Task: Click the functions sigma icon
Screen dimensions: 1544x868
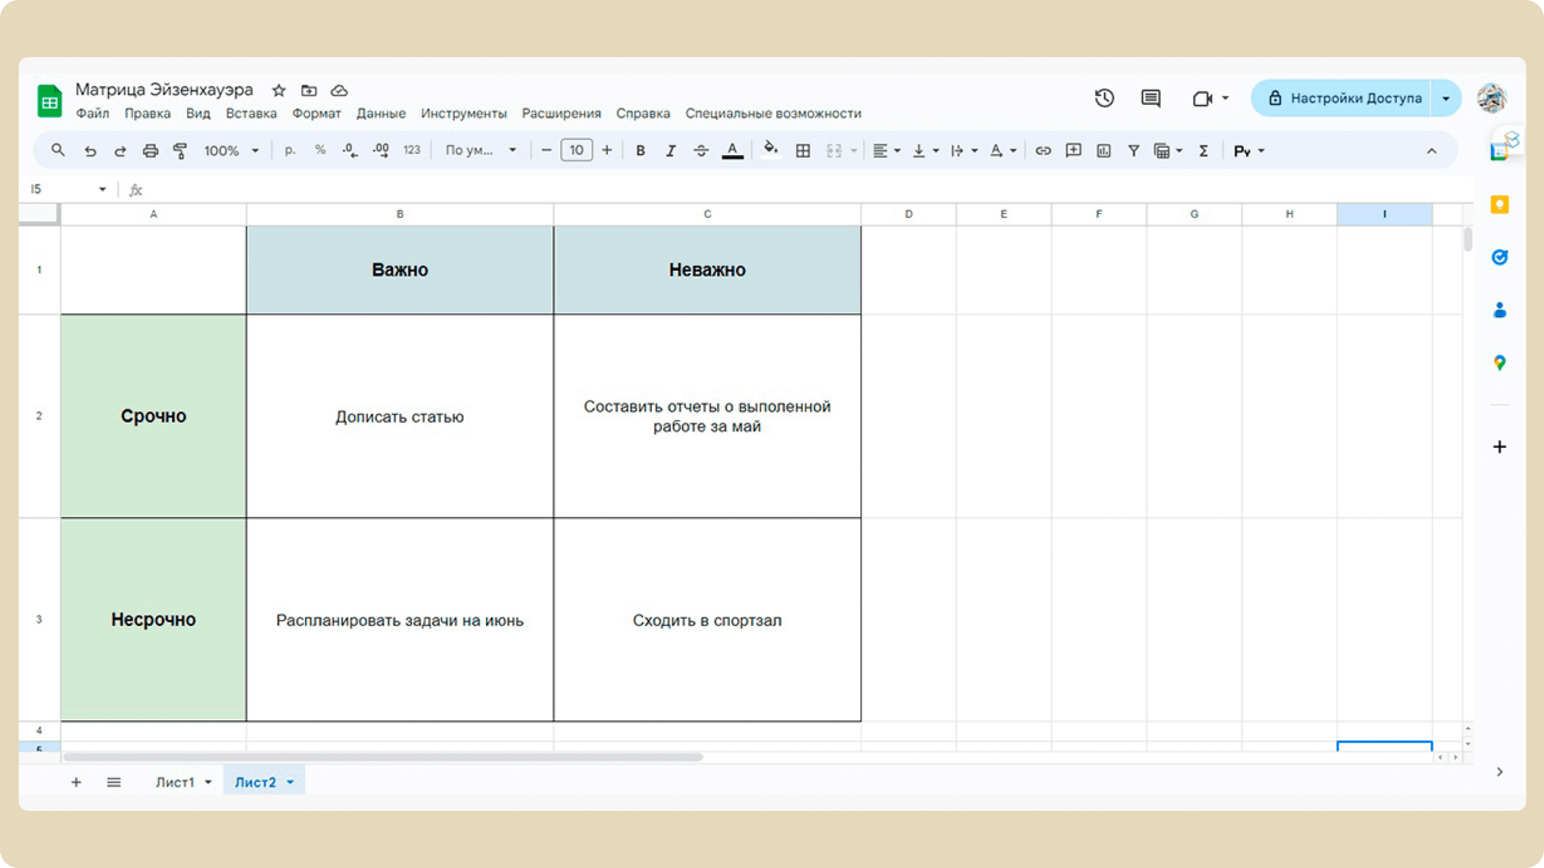Action: click(1203, 151)
